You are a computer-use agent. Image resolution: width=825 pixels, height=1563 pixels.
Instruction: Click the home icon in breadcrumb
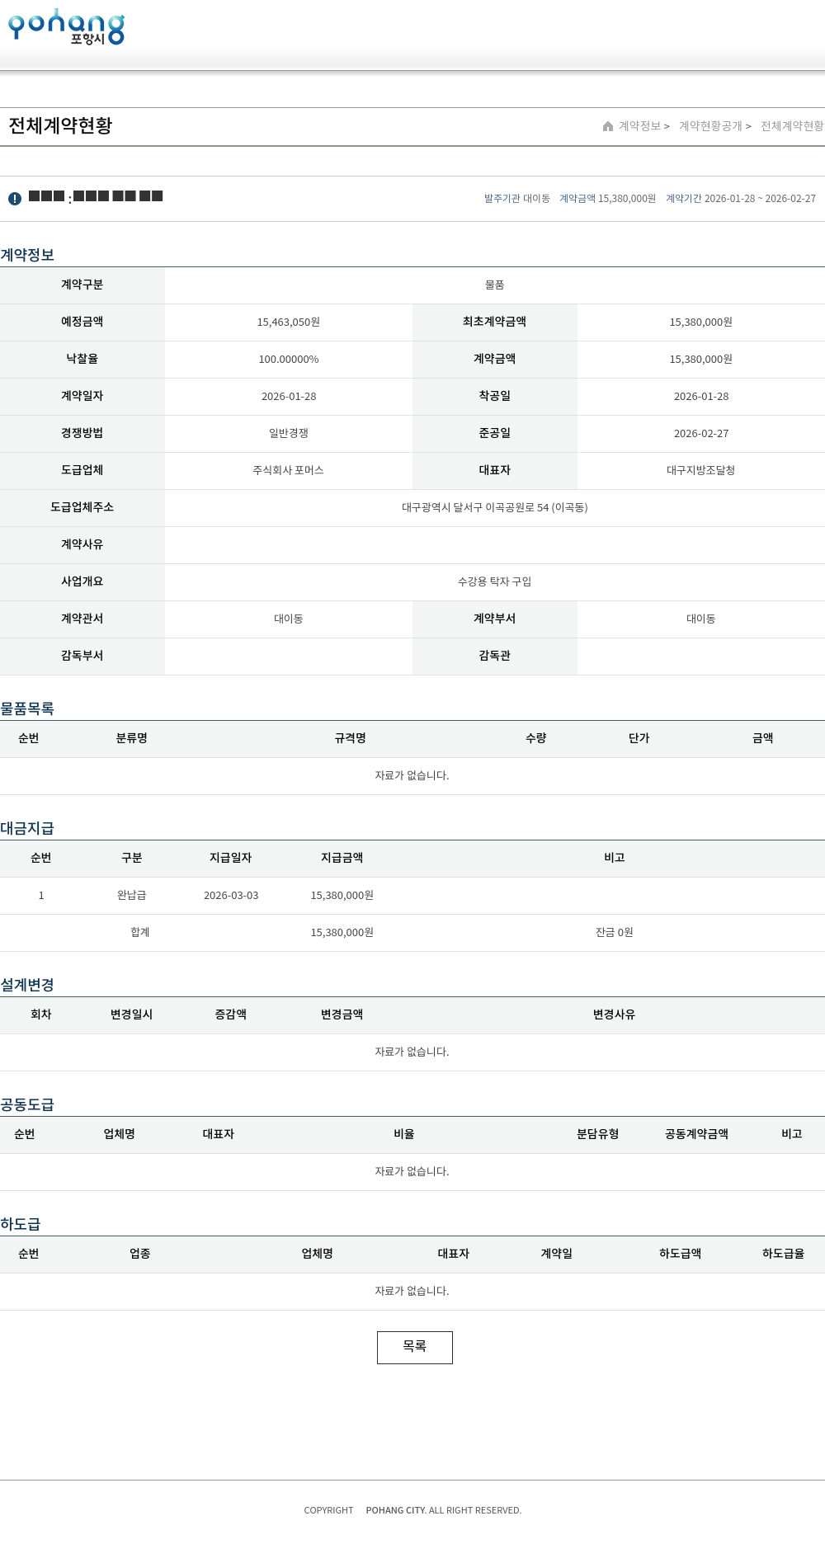point(608,126)
